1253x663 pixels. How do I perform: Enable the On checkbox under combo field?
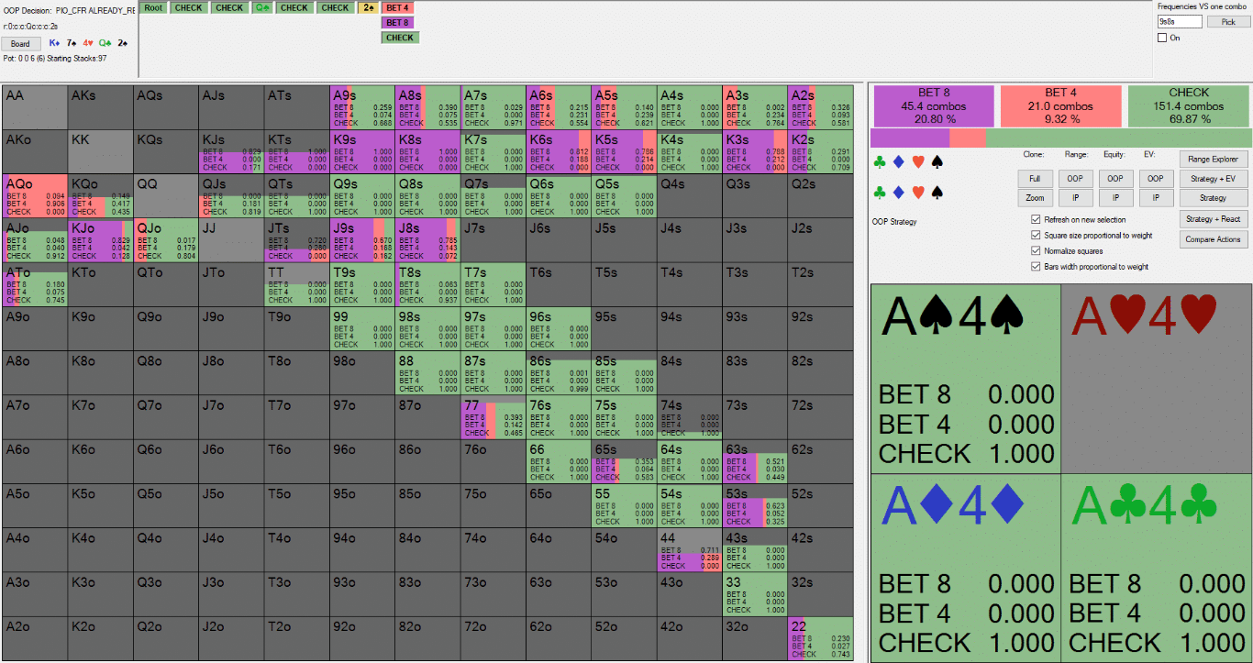click(x=1162, y=38)
